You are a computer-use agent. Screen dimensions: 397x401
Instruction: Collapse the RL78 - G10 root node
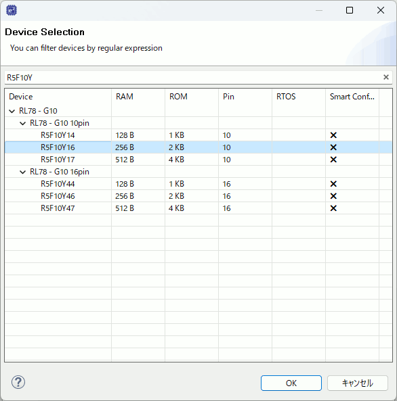click(12, 111)
